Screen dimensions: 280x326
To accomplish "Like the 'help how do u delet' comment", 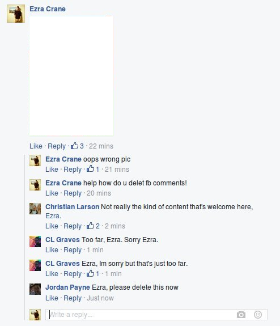I will click(52, 193).
